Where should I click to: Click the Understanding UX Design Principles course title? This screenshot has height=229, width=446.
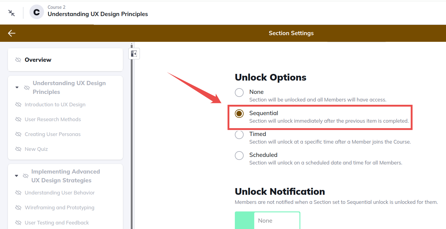(x=98, y=14)
